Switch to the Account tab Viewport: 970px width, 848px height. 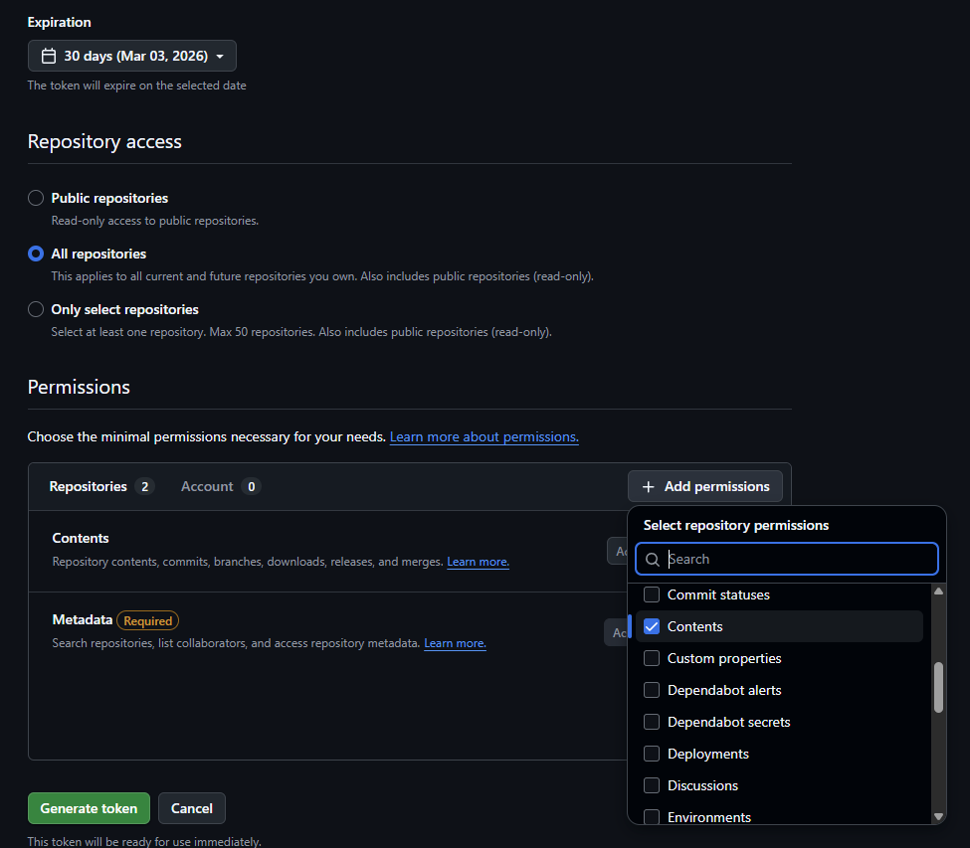[x=221, y=486]
